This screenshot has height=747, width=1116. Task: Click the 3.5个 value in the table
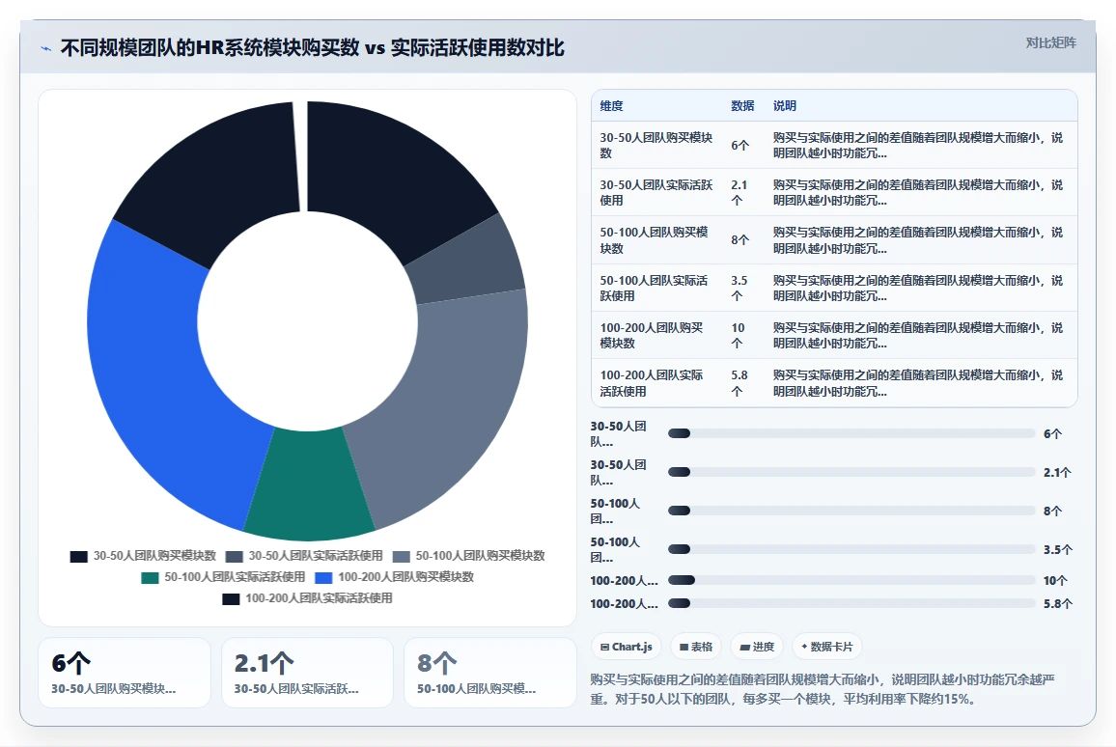pyautogui.click(x=739, y=289)
